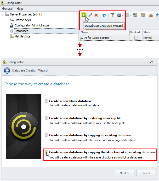Click the Configurator Administrators person icon
159x181 pixels.
pyautogui.click(x=12, y=25)
